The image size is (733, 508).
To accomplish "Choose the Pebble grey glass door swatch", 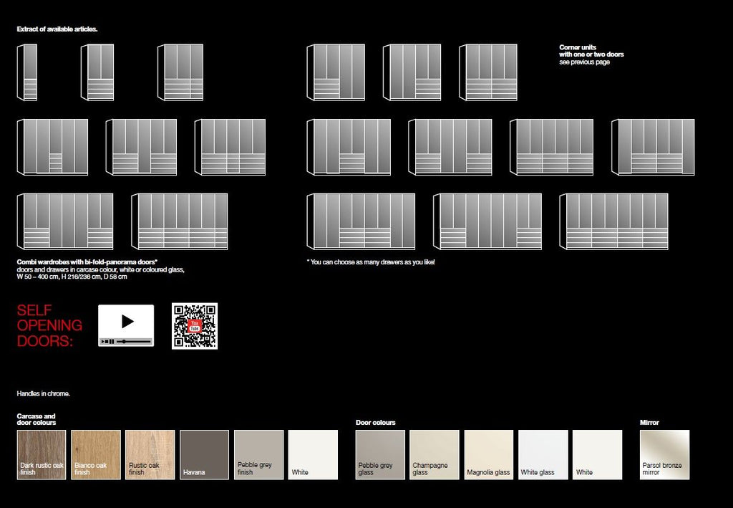I will point(380,455).
